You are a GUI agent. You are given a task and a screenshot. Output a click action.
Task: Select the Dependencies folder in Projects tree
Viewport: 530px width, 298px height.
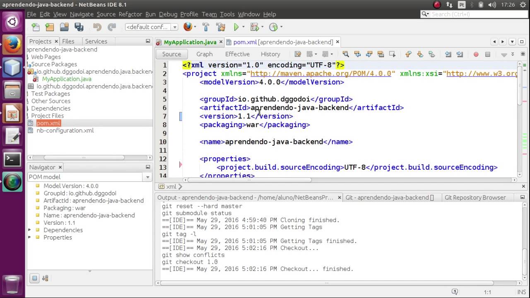click(51, 108)
